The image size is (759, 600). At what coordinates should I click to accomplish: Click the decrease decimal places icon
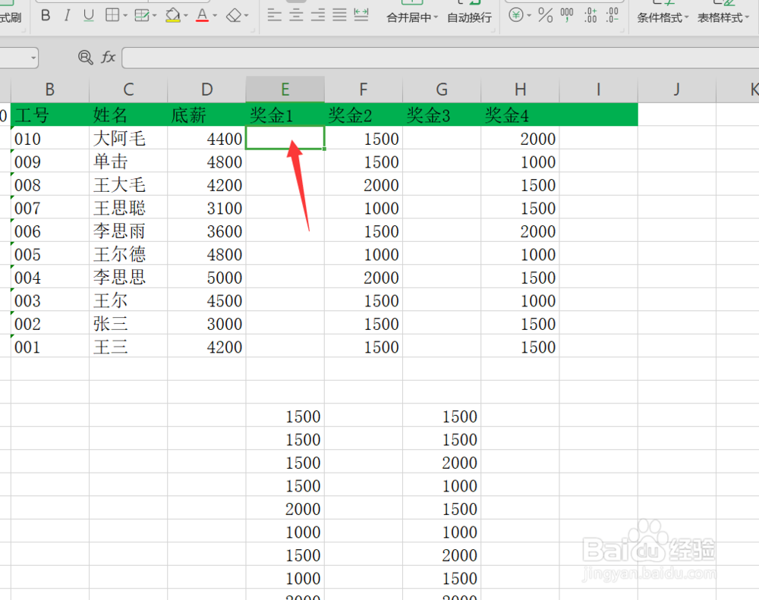click(x=613, y=15)
